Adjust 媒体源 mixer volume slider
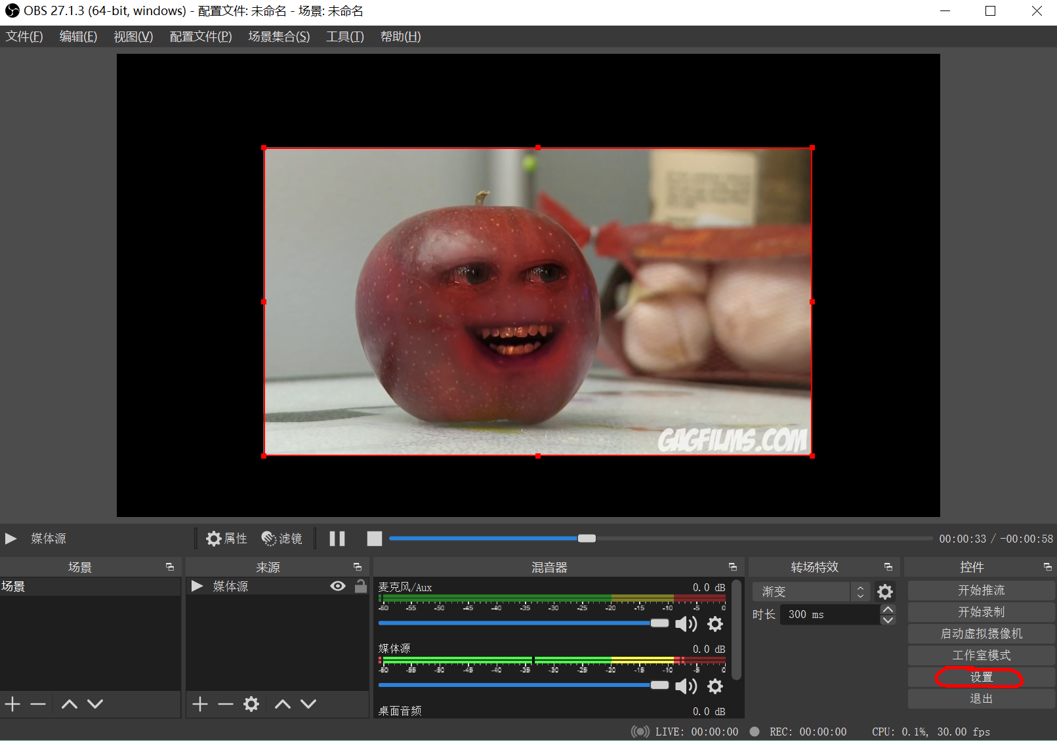Image resolution: width=1057 pixels, height=746 pixels. click(x=524, y=685)
